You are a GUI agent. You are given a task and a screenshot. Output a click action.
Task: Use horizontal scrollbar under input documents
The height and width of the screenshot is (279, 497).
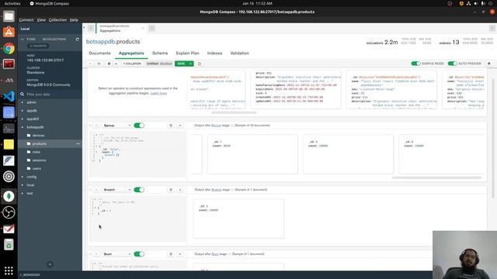[234, 112]
